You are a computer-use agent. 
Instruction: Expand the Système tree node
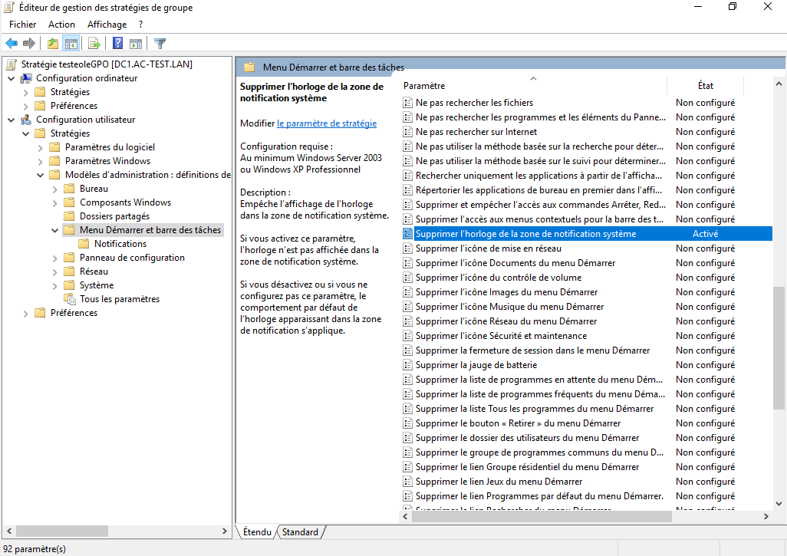(55, 285)
